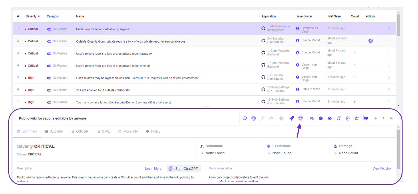Click the shield icon in issue toolbar
418x194 pixels.
pyautogui.click(x=348, y=118)
